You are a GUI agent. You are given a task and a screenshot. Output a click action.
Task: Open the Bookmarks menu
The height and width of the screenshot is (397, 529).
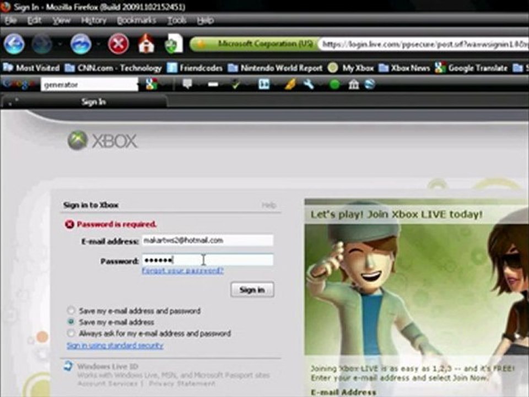click(x=136, y=21)
